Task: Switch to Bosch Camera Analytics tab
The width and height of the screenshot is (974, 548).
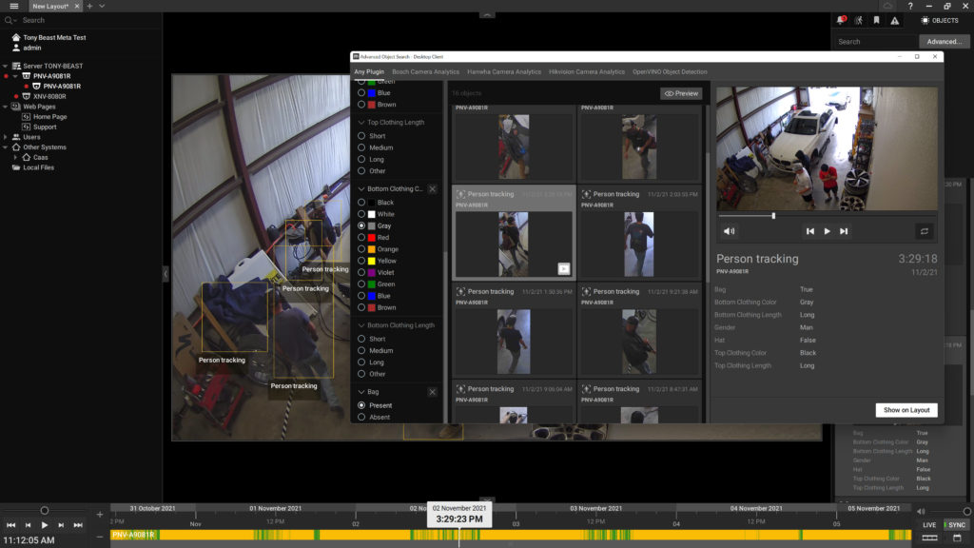Action: [425, 72]
